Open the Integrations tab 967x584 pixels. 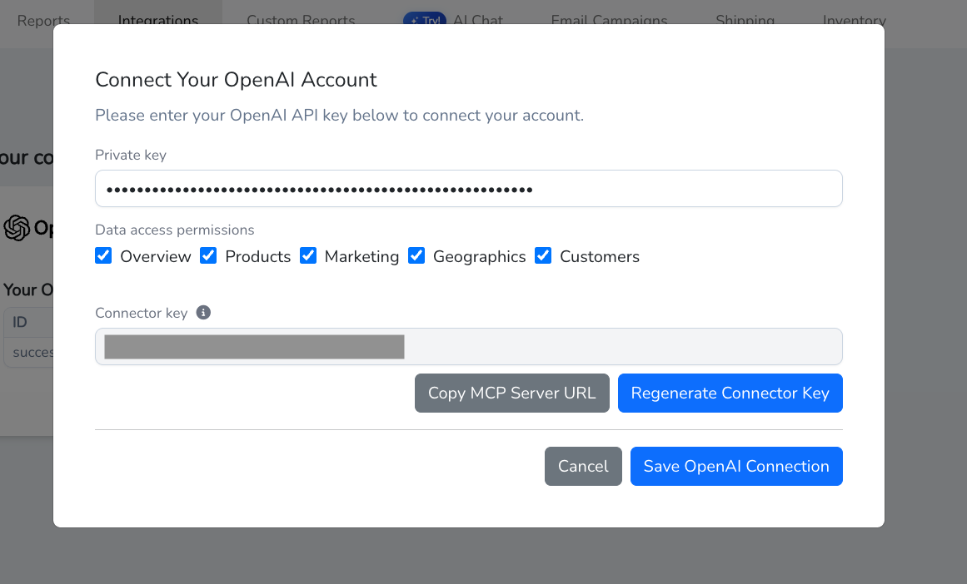click(158, 20)
